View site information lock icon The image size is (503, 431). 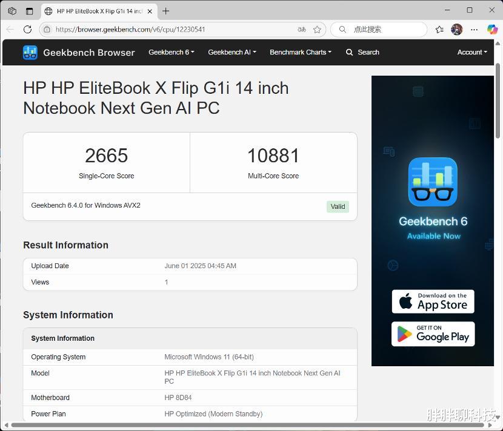pyautogui.click(x=47, y=30)
